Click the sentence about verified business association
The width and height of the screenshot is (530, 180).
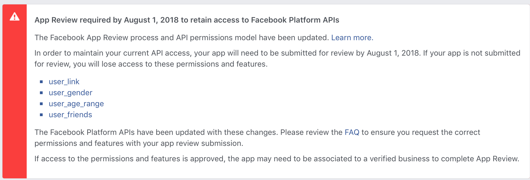point(277,159)
